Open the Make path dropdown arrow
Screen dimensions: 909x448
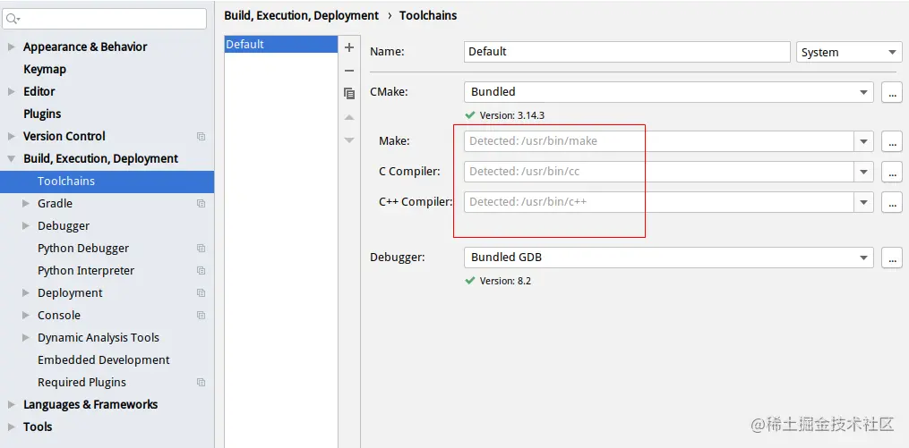(863, 141)
